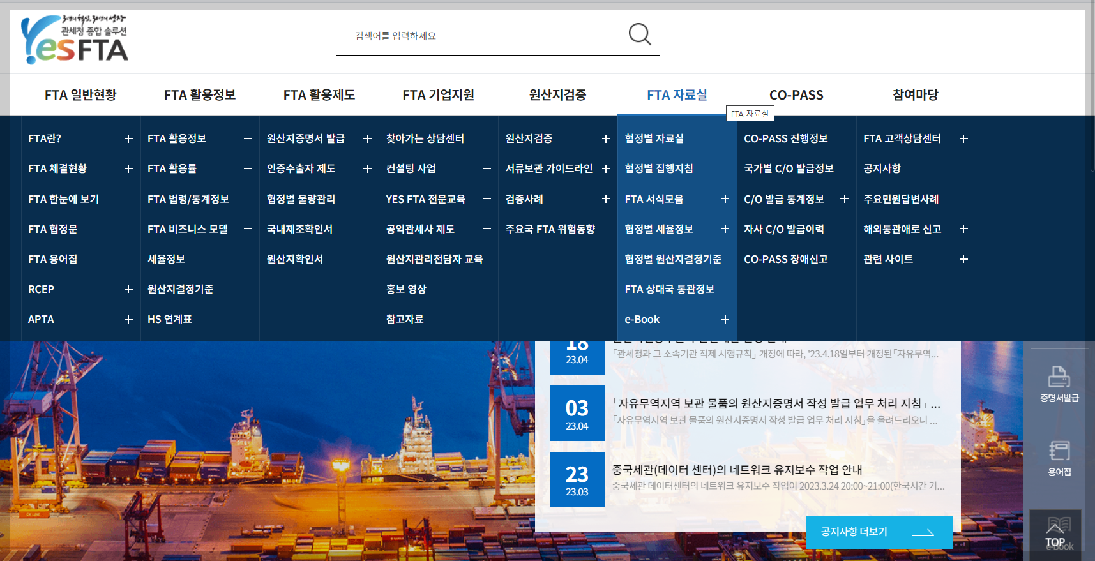The image size is (1095, 561).
Task: Expand the FTA 고객상담센터 plus icon
Action: point(963,138)
